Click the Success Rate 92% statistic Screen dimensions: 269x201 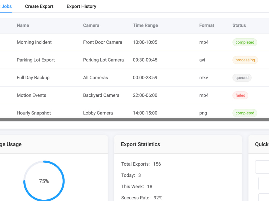(142, 198)
